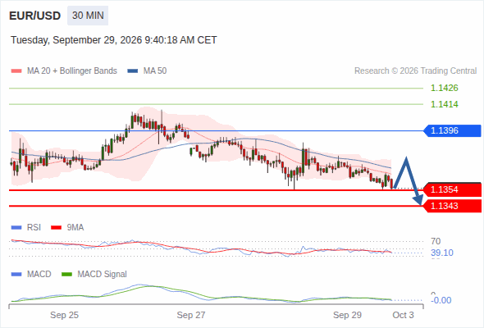Image resolution: width=484 pixels, height=328 pixels.
Task: Click the 30 MIN timeframe badge
Action: pos(88,16)
